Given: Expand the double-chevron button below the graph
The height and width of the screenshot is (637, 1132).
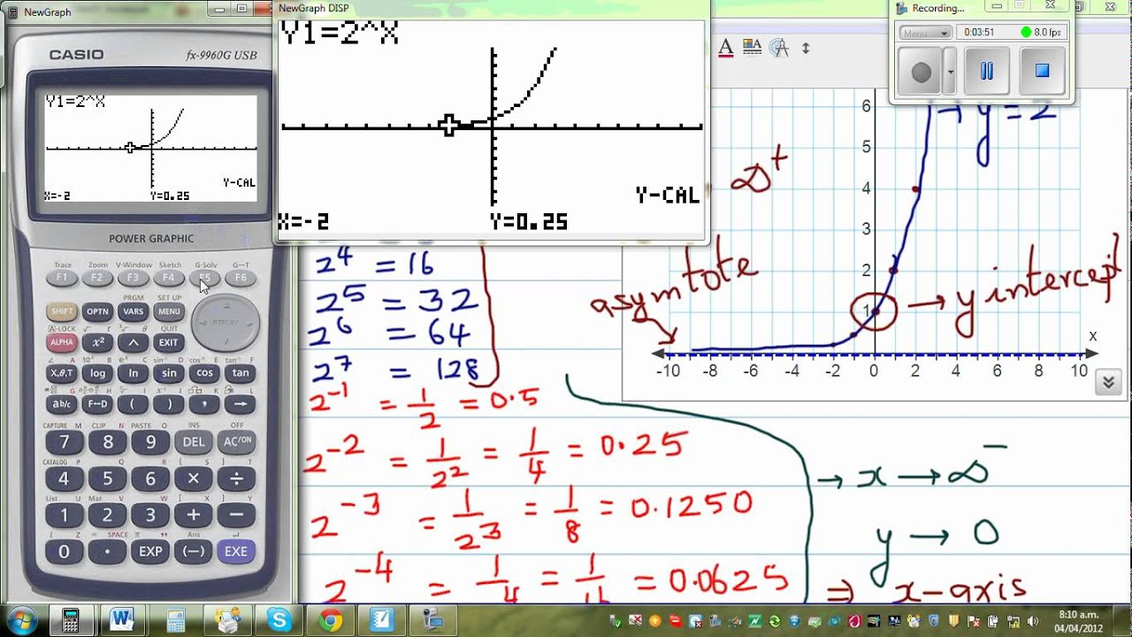Looking at the screenshot, I should [x=1108, y=382].
